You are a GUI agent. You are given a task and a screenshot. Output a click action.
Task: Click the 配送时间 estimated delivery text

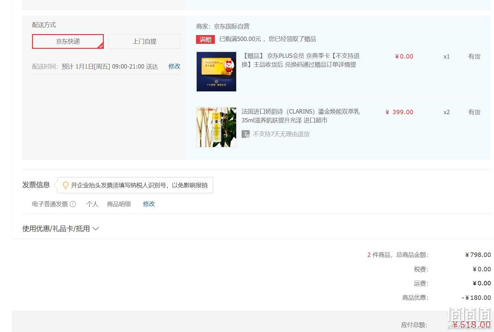pos(95,66)
